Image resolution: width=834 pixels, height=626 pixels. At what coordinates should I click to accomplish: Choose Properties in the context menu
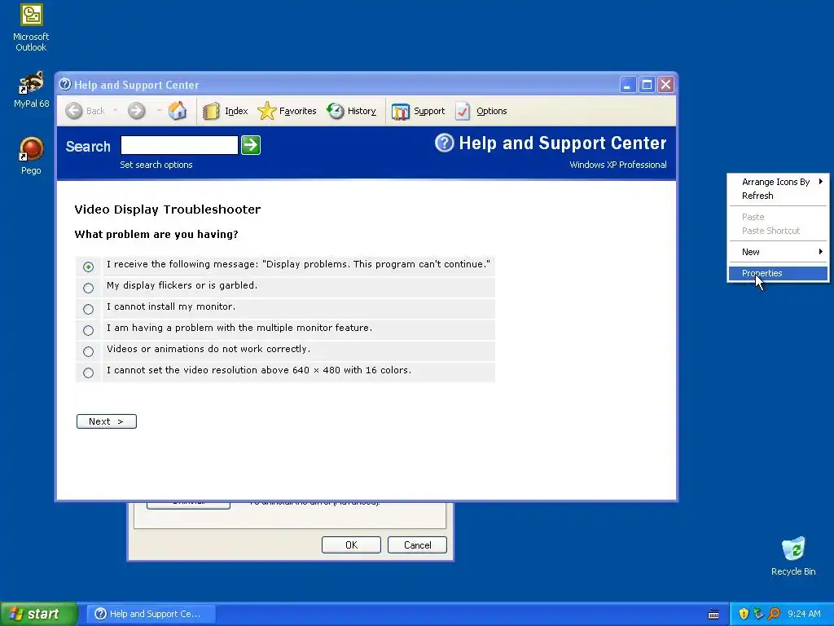tap(778, 273)
